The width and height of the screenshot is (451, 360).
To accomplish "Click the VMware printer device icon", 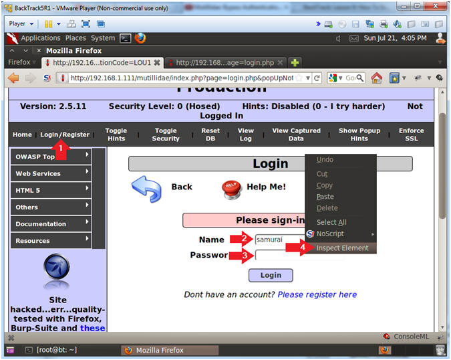I will click(x=384, y=24).
